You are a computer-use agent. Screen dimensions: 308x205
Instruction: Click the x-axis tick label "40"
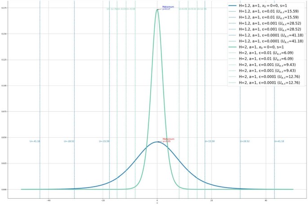point(266,201)
